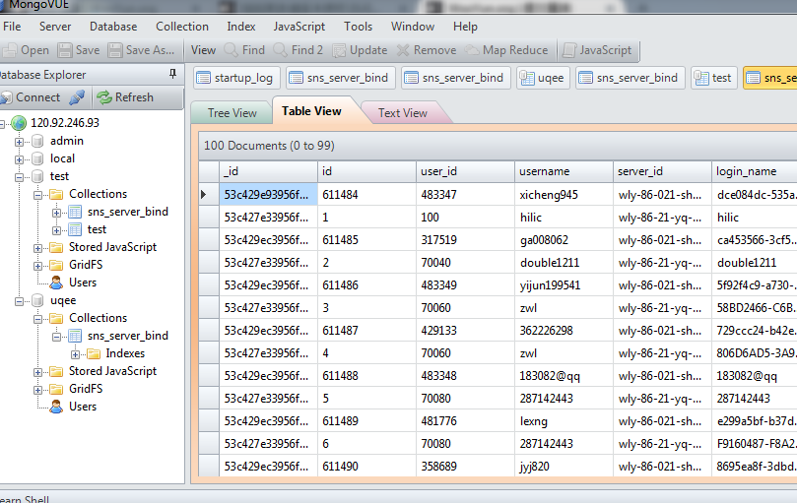Expand the Indexes folder under uqee
797x503 pixels.
pyautogui.click(x=75, y=354)
